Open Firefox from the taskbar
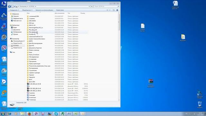The image size is (206, 116). tap(29, 114)
